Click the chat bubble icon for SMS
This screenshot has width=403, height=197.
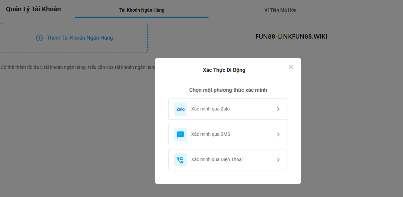pyautogui.click(x=180, y=134)
